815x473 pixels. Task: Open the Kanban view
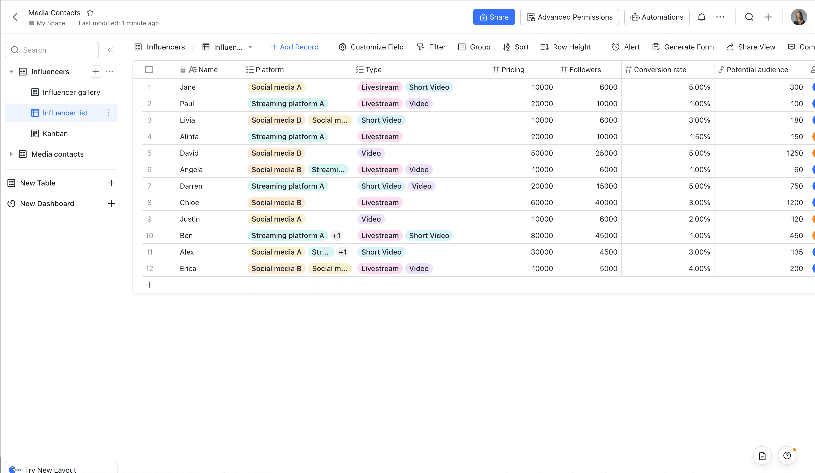[55, 133]
